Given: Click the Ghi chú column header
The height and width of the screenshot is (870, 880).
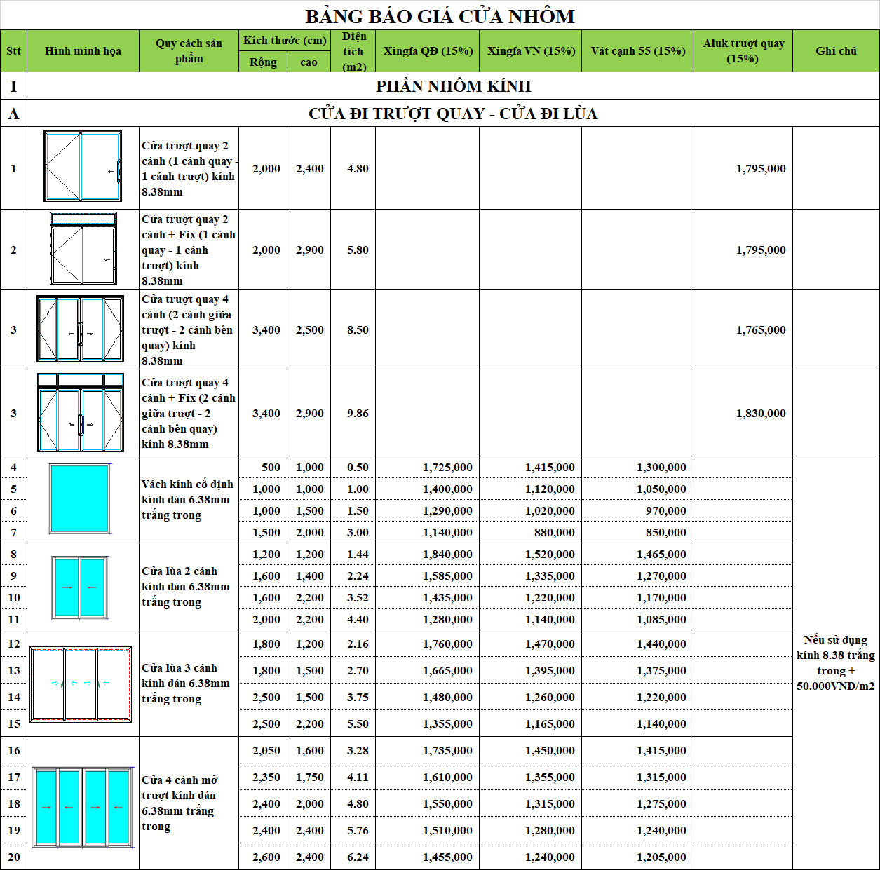Looking at the screenshot, I should point(836,51).
